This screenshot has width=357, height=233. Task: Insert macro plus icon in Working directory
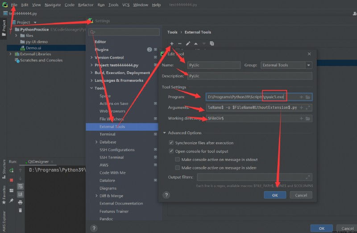coord(301,118)
